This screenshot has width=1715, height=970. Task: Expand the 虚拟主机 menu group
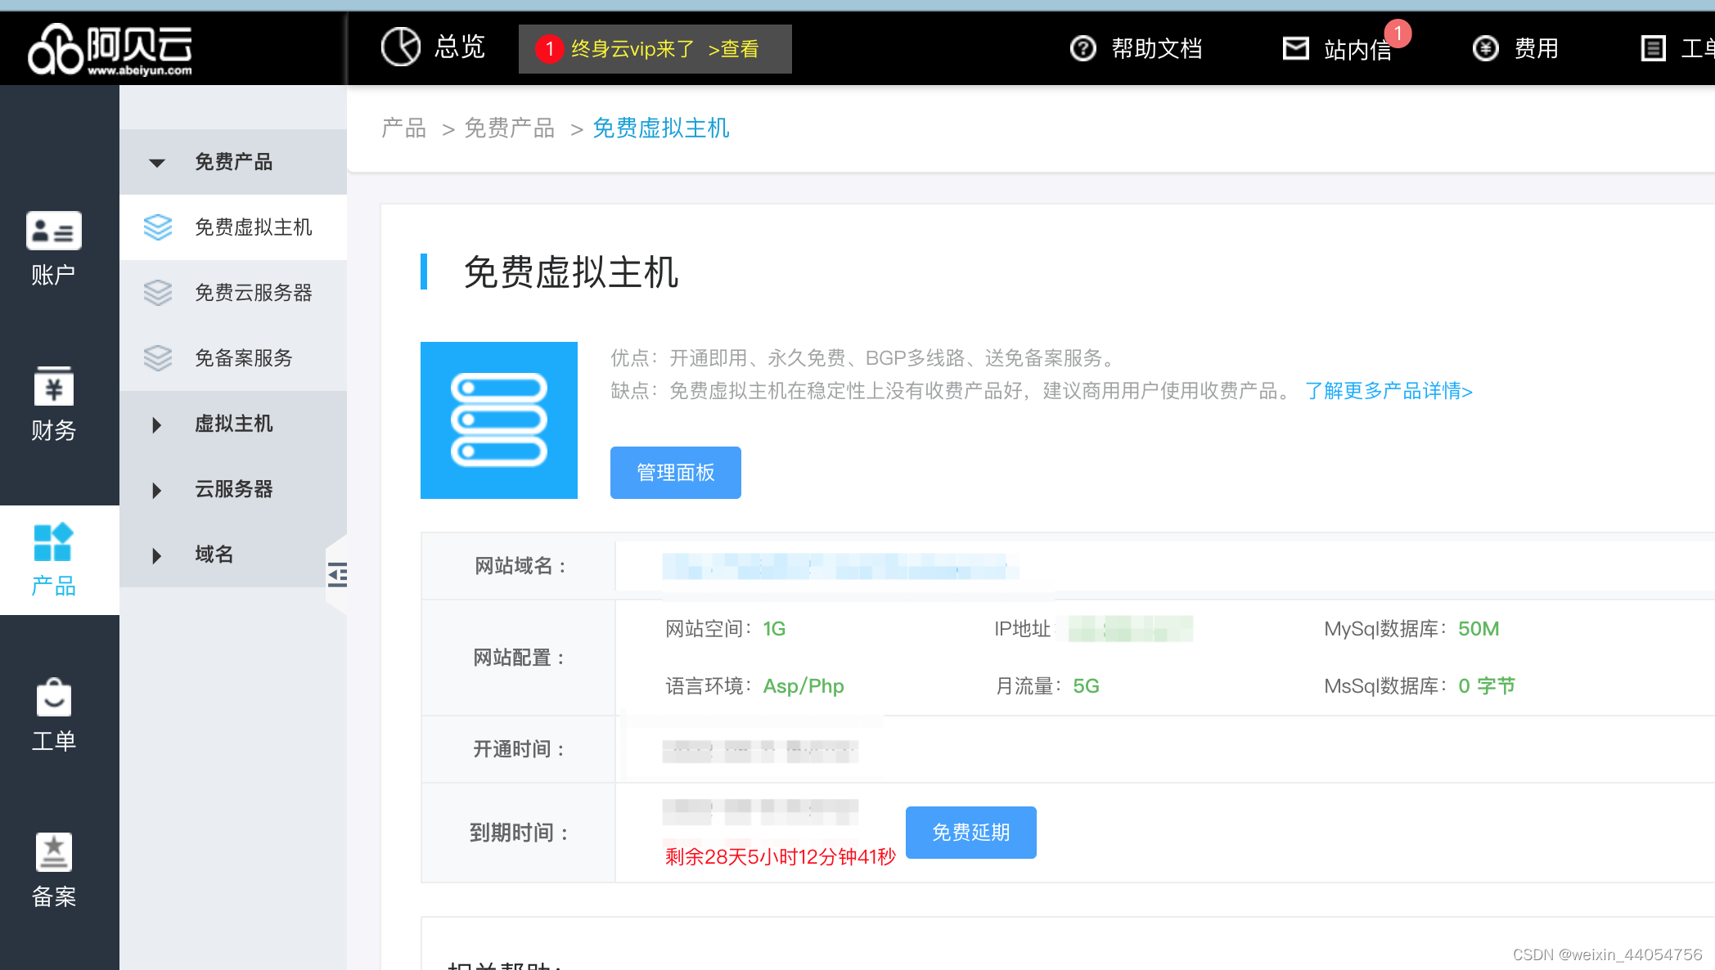233,424
